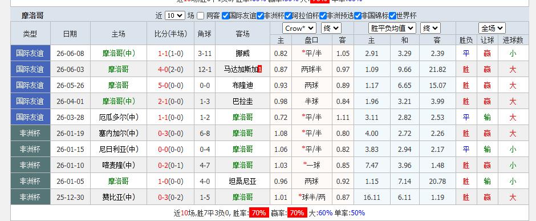The image size is (536, 221).
Task: Click the handicap *球半/两 cell
Action: [x=312, y=197]
